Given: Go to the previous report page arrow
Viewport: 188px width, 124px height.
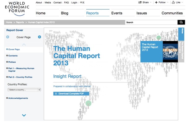Looking at the screenshot, I should (7, 37).
